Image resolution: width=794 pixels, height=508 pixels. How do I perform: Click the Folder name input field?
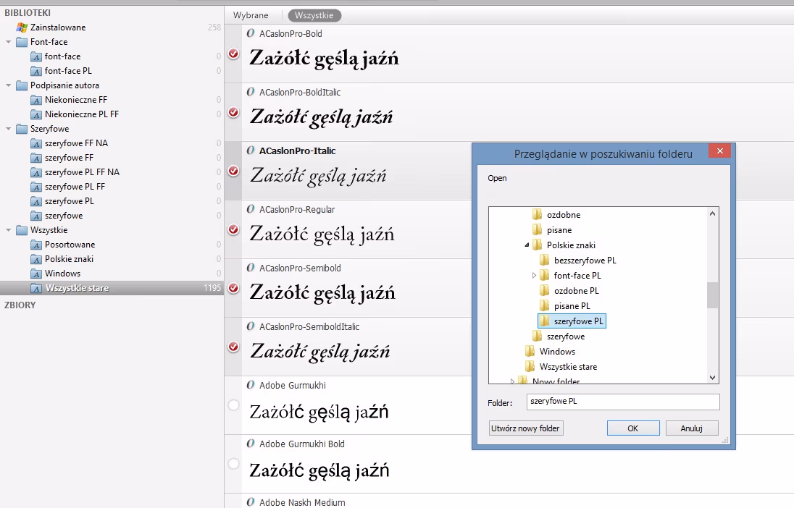(x=623, y=402)
